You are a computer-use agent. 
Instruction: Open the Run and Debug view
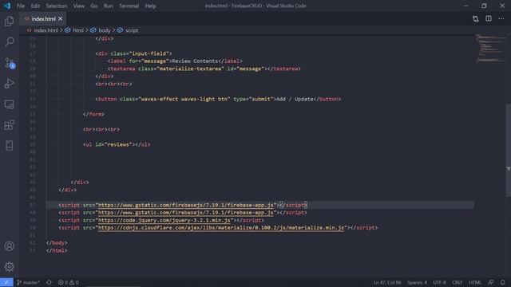click(x=9, y=84)
